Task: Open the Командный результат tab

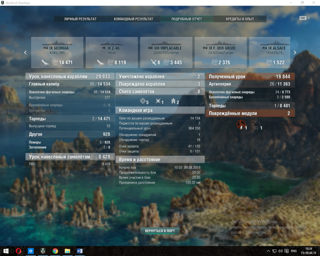Action: tap(133, 19)
